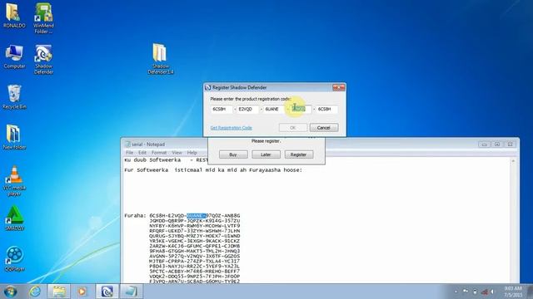This screenshot has width=533, height=299.
Task: Click the Notepad vertical scrollbar up arrow
Action: [513, 161]
